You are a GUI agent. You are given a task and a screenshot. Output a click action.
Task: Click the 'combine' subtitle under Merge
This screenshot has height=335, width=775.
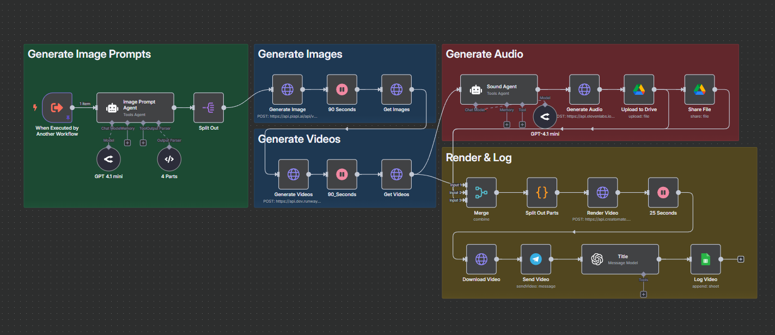coord(481,219)
